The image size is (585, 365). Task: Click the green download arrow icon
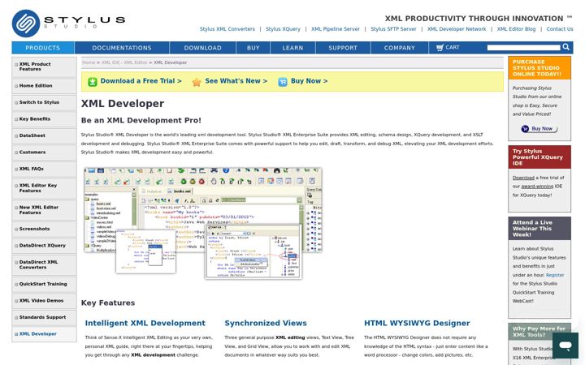[x=93, y=82]
